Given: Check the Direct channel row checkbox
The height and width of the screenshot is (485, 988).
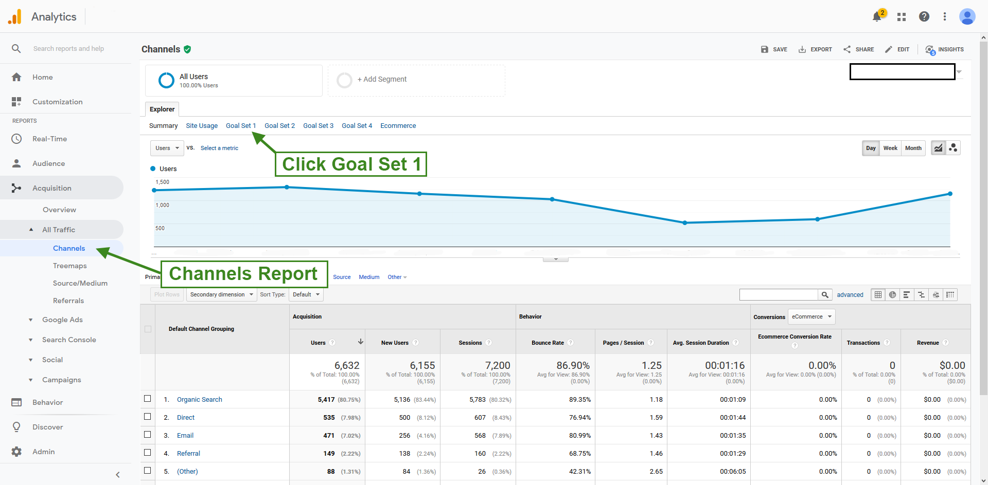Looking at the screenshot, I should (x=148, y=417).
